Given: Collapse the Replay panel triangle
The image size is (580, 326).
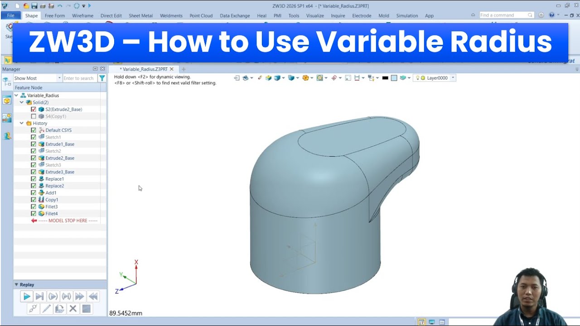Looking at the screenshot, I should point(17,285).
